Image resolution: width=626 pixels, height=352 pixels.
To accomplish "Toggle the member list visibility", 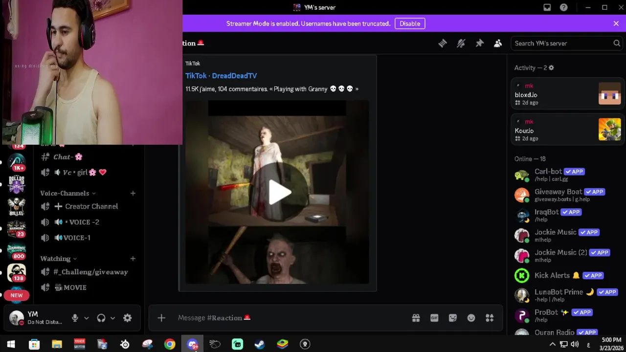I will 498,44.
